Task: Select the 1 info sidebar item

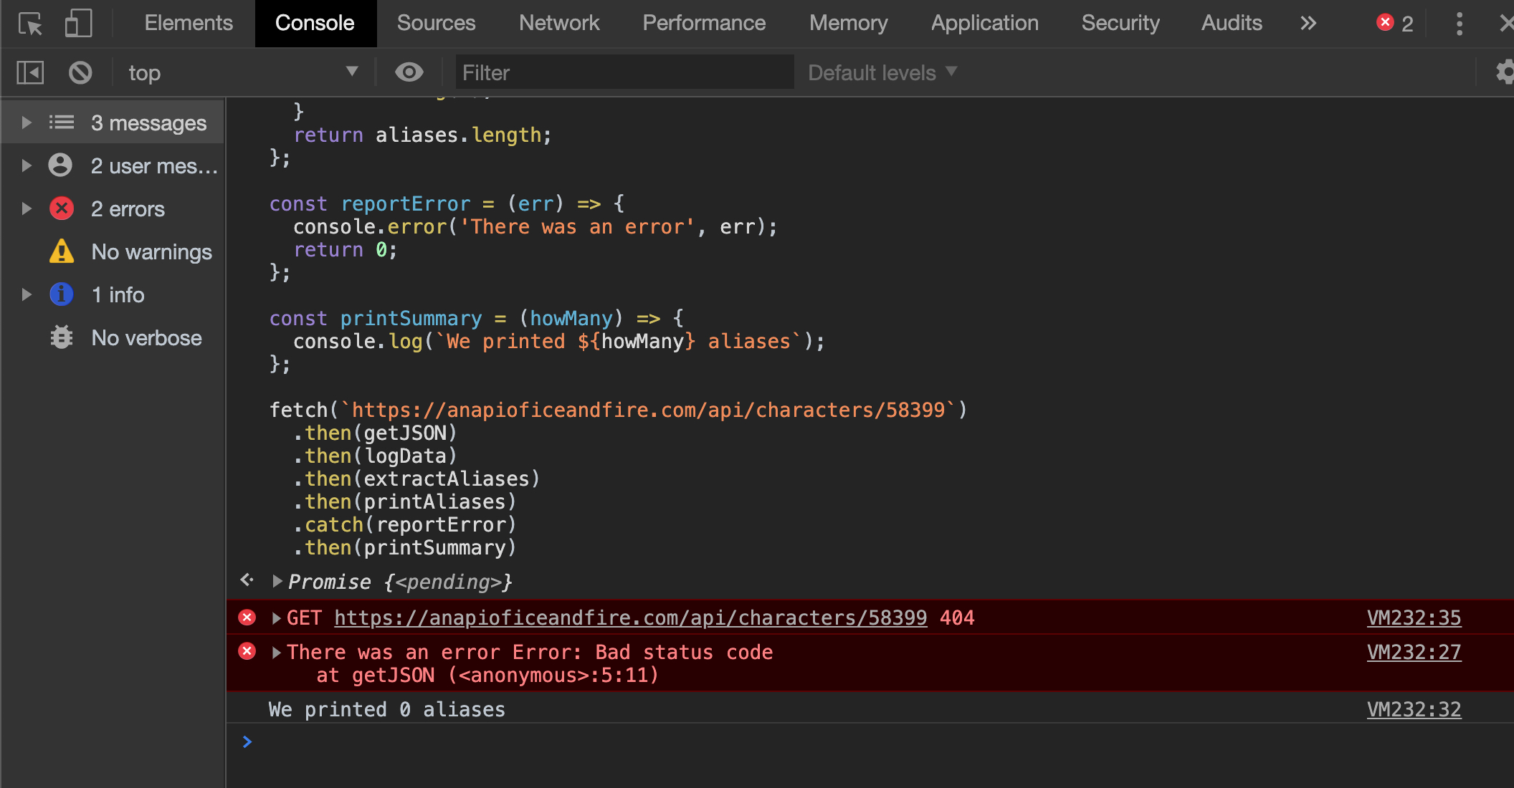Action: point(118,294)
